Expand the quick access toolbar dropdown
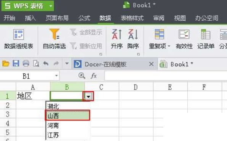 [67, 63]
